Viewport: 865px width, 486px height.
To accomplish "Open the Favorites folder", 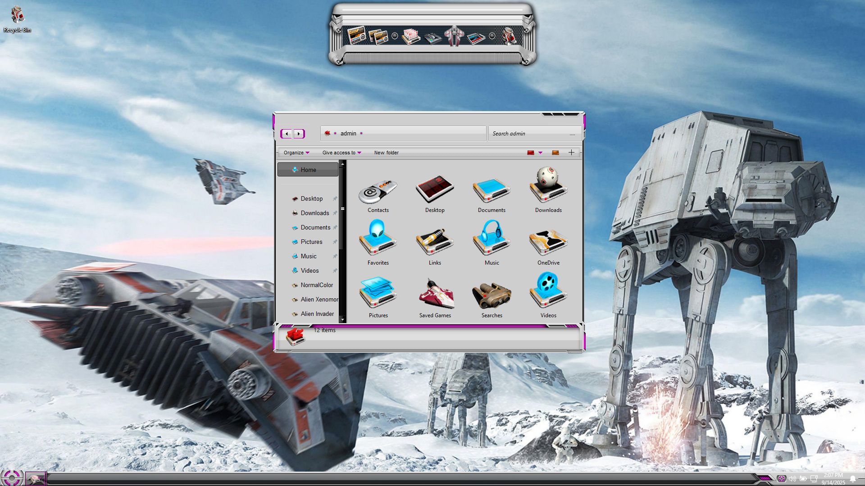I will 378,243.
